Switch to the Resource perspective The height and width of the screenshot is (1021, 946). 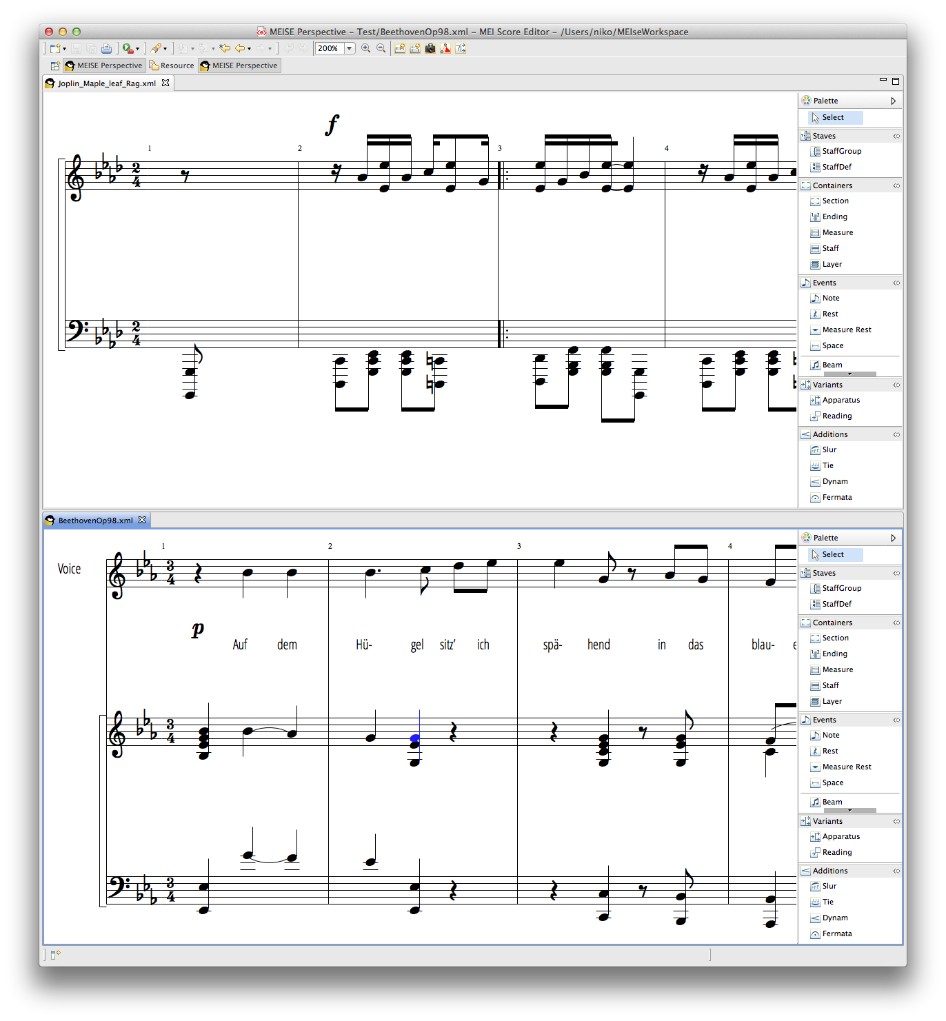172,65
